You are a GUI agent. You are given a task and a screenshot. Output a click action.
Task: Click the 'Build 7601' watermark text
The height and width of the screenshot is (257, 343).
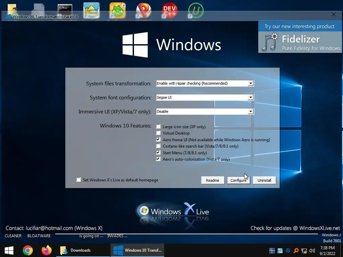[332, 241]
